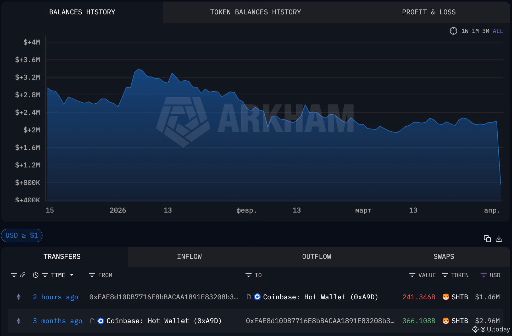This screenshot has height=336, width=512.
Task: Open the filter icon for the FROM column
Action: [x=92, y=275]
